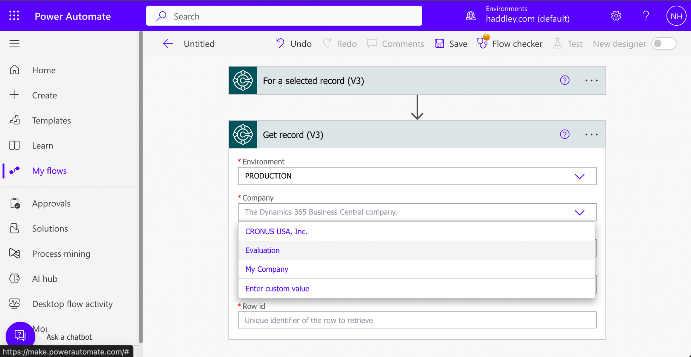Choose CRONUS USA, Inc. option

pyautogui.click(x=276, y=231)
